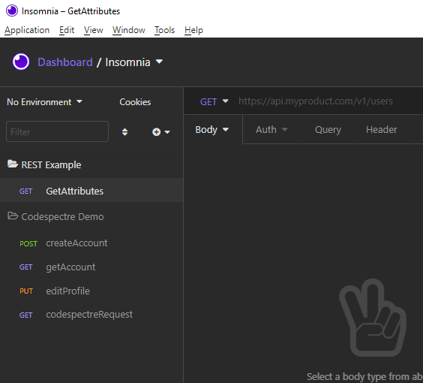423x383 pixels.
Task: Open the Auth tab dropdown
Action: coord(271,130)
